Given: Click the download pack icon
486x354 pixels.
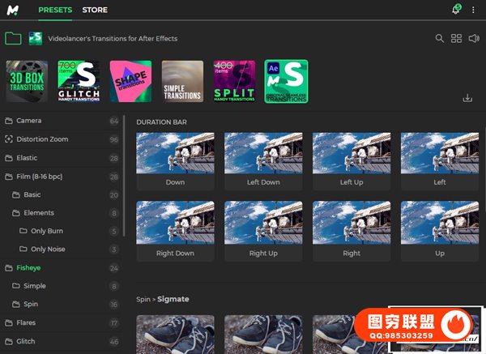Looking at the screenshot, I should (x=467, y=98).
